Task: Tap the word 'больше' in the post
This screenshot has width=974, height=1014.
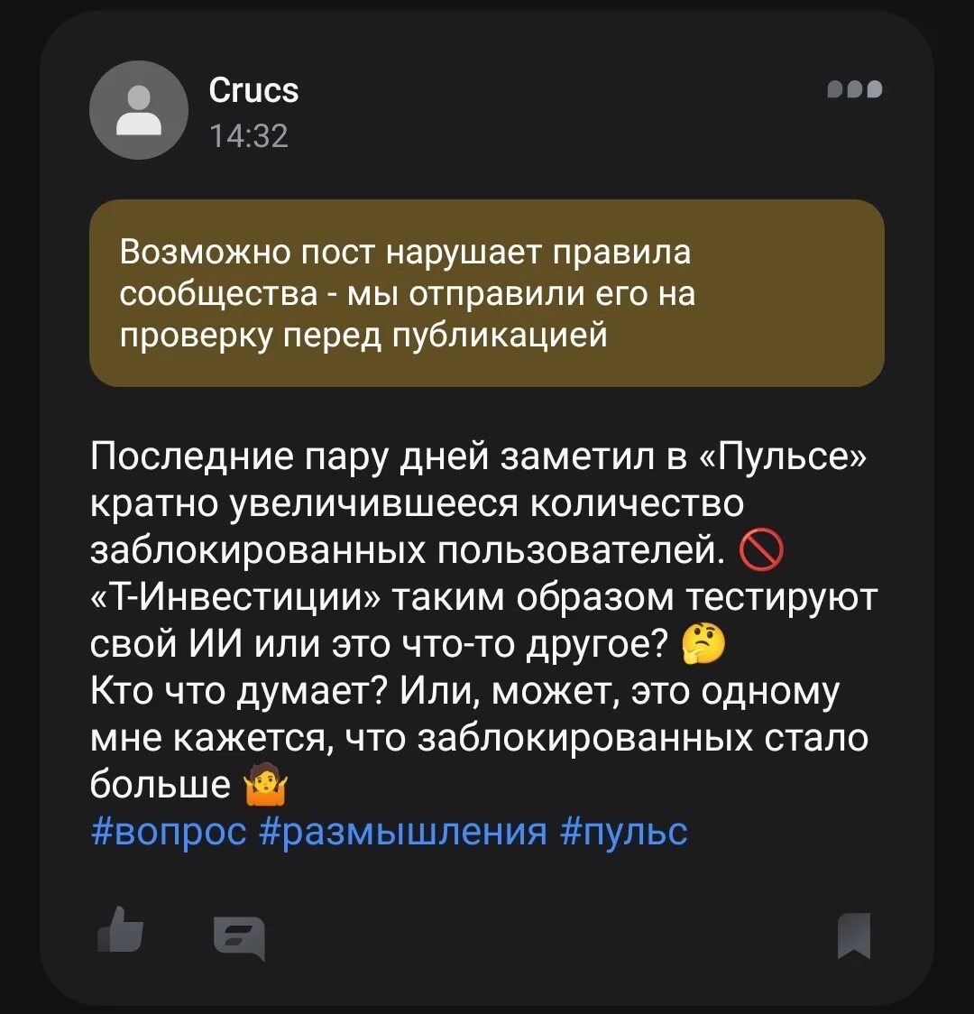Action: 161,785
